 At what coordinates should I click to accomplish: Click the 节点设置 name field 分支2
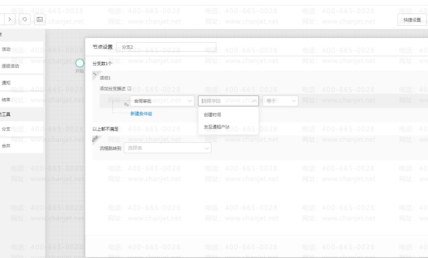point(166,47)
